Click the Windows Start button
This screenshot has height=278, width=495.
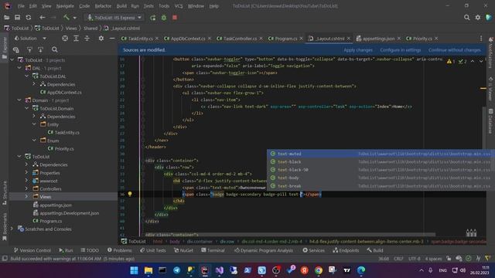(x=134, y=270)
